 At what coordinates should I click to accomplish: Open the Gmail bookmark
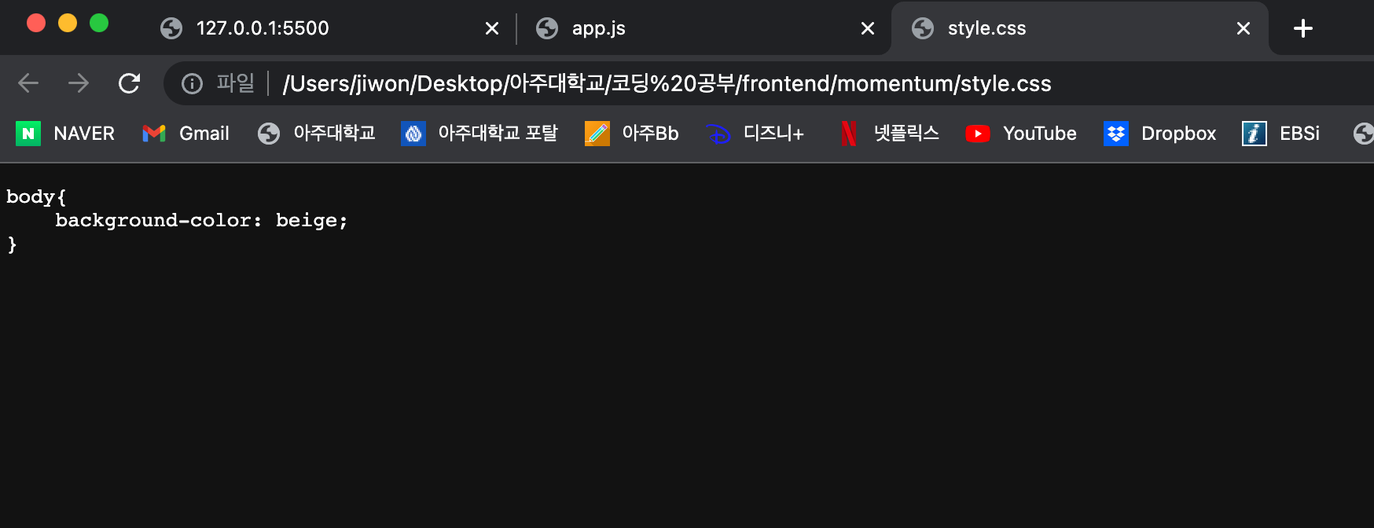click(x=186, y=134)
